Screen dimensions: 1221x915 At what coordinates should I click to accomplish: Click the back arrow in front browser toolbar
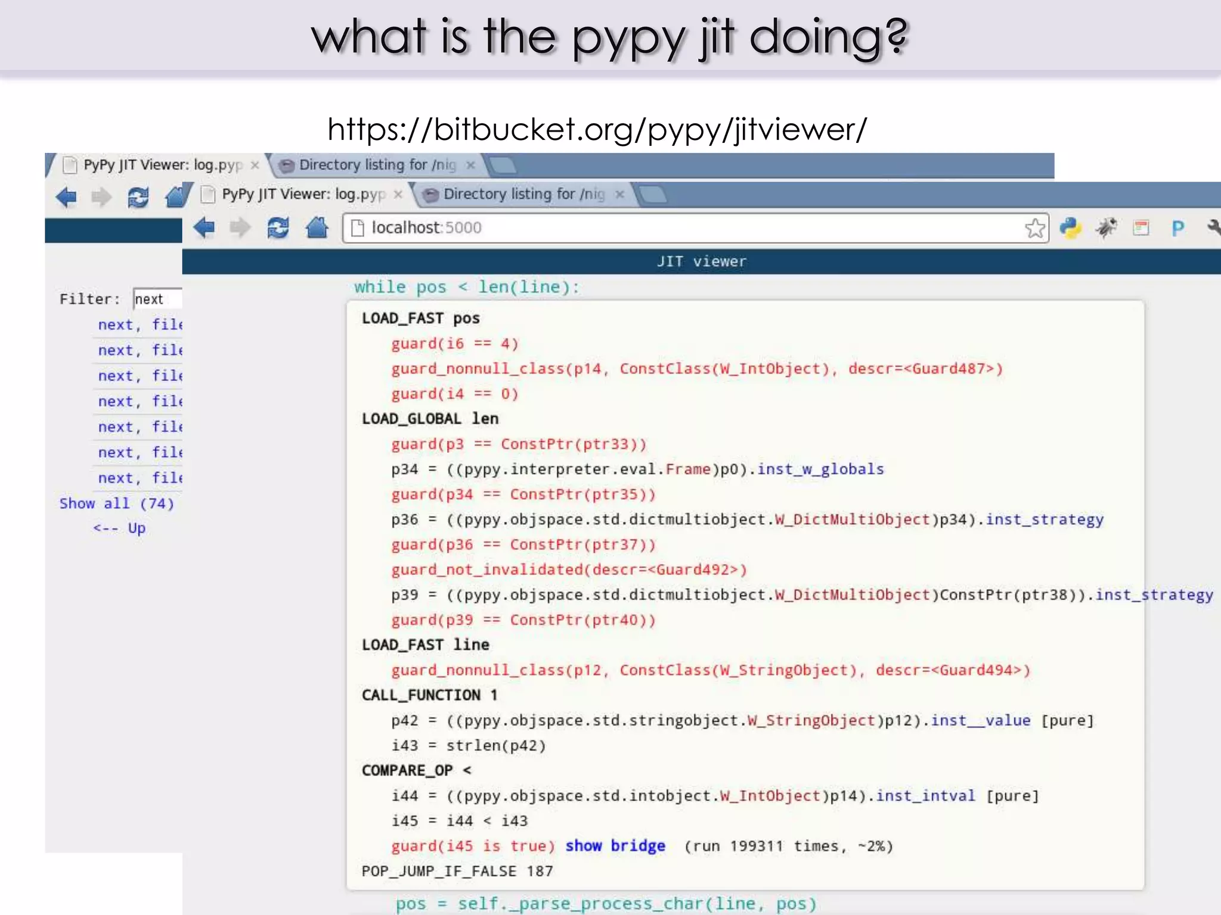[x=204, y=228]
